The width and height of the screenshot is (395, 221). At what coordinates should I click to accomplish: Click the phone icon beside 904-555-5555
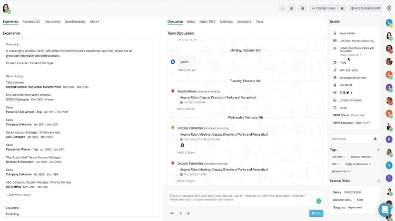335,70
